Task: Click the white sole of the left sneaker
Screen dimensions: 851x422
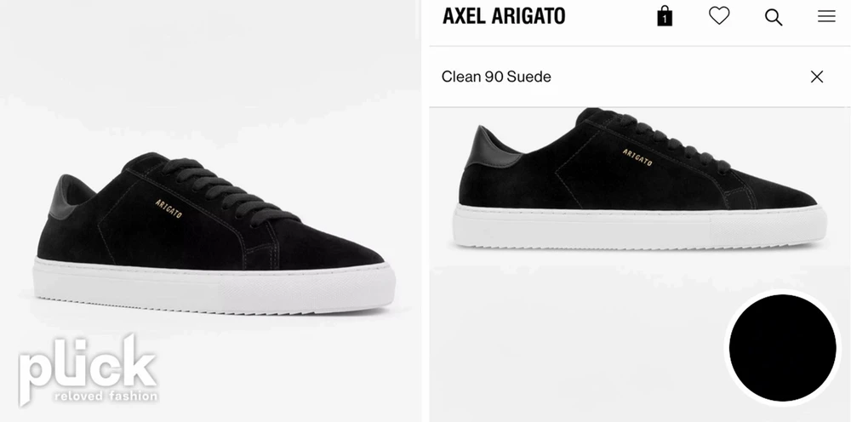Action: coord(214,286)
